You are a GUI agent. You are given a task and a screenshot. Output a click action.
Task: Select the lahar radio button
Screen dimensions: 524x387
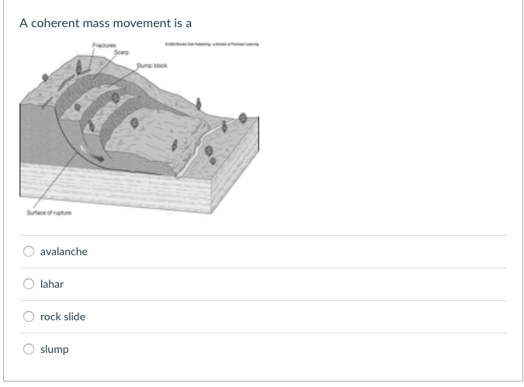point(29,284)
